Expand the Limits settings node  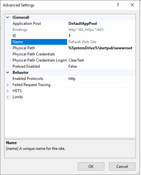pos(8,97)
